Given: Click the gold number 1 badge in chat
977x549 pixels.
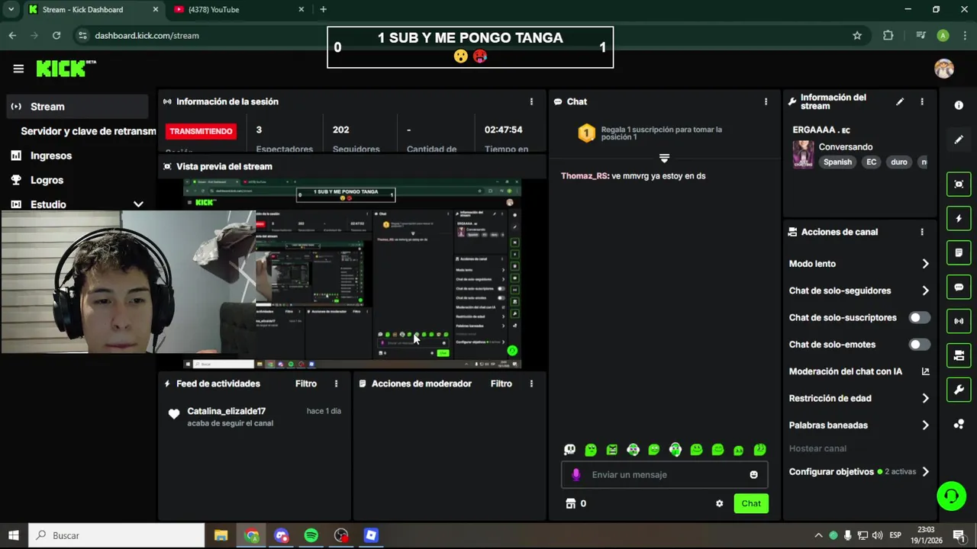Looking at the screenshot, I should pos(586,133).
